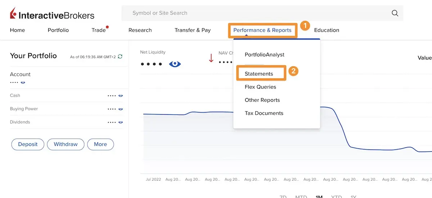The image size is (432, 198).
Task: Choose Flex Queries menu entry
Action: (260, 87)
